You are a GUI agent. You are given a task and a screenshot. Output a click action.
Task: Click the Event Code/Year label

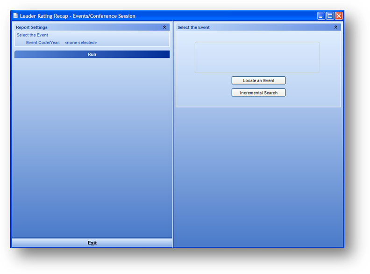pyautogui.click(x=43, y=43)
